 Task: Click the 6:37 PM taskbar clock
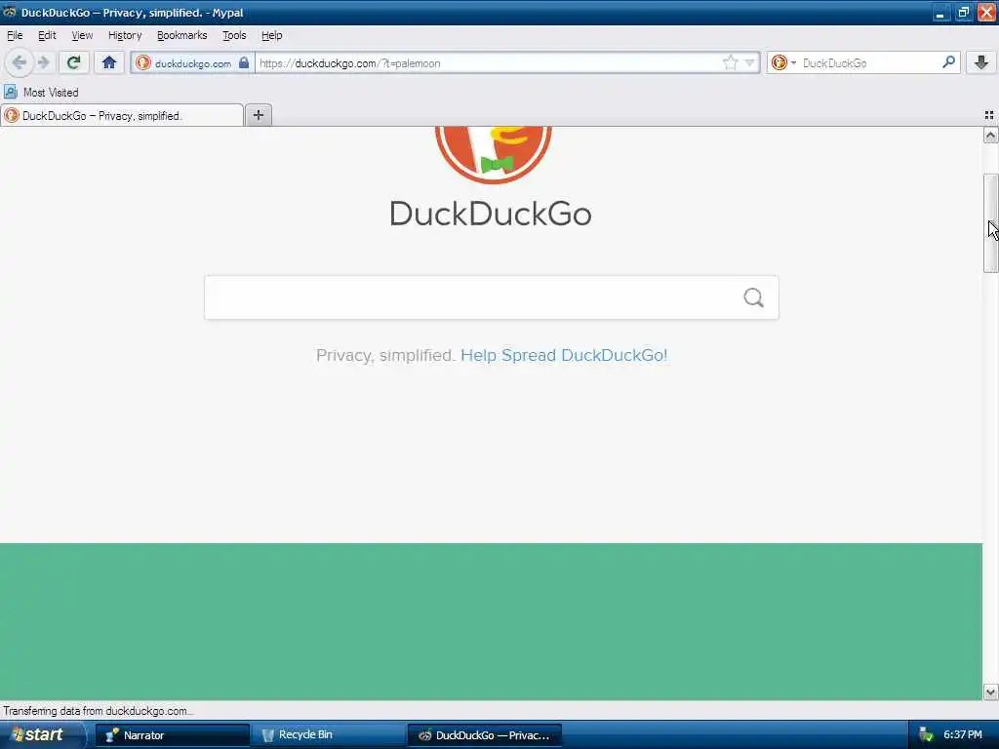(x=963, y=735)
